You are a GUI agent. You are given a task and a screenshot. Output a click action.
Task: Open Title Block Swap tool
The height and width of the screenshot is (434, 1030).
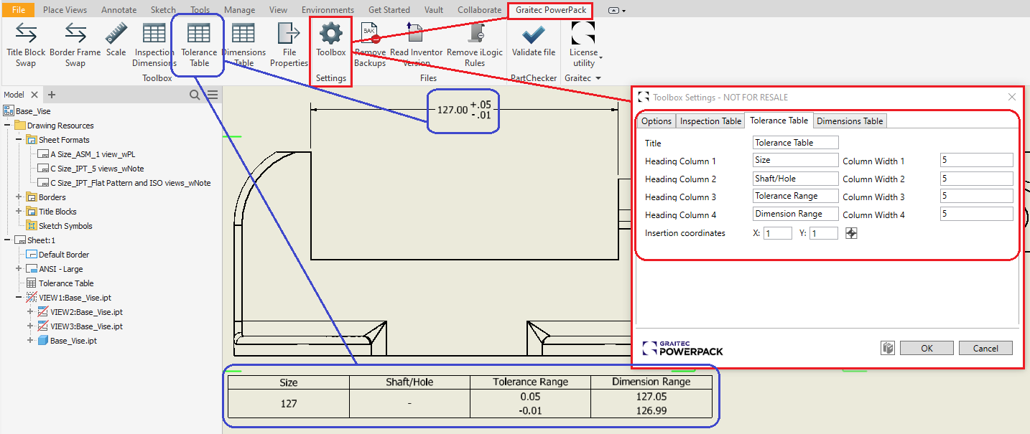pyautogui.click(x=26, y=44)
